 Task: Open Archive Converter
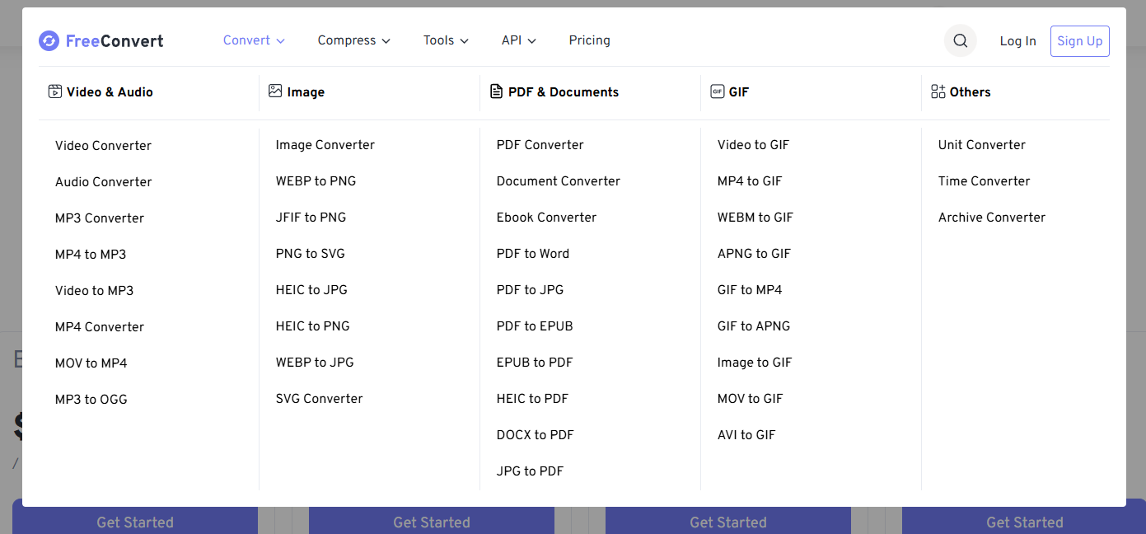pyautogui.click(x=992, y=218)
